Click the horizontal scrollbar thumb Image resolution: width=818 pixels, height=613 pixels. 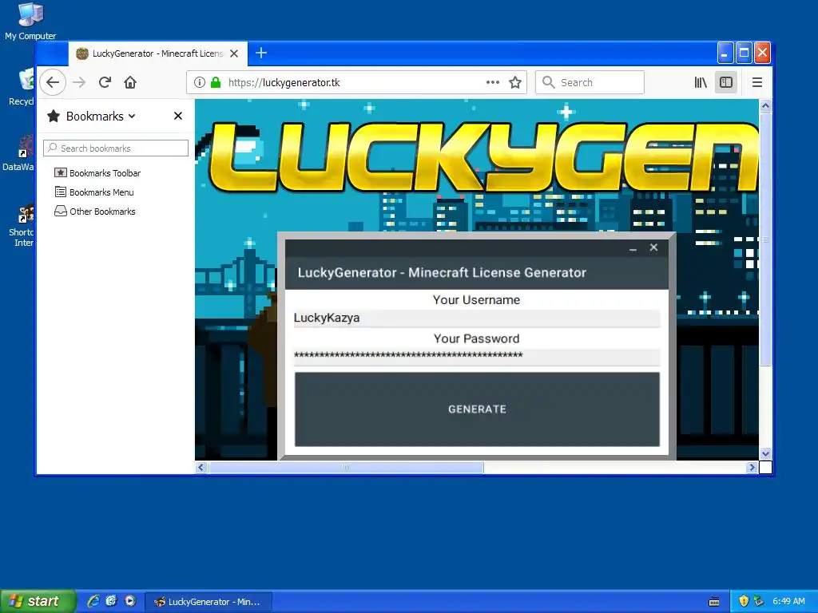pyautogui.click(x=346, y=468)
